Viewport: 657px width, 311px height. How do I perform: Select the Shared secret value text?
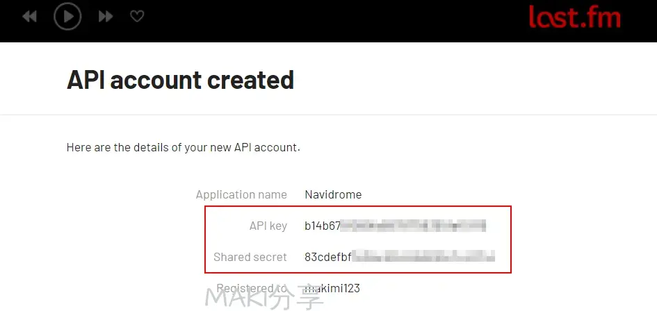pos(400,257)
